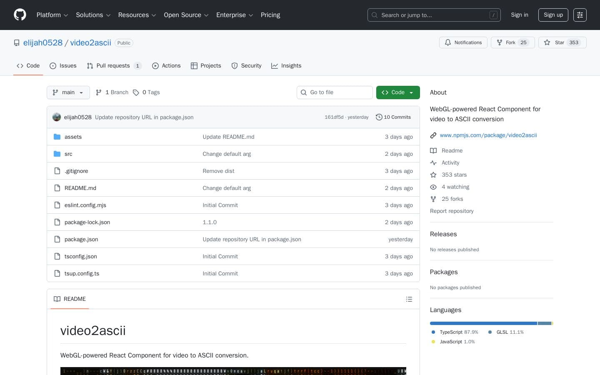Click the 0 Tags icon link

146,92
